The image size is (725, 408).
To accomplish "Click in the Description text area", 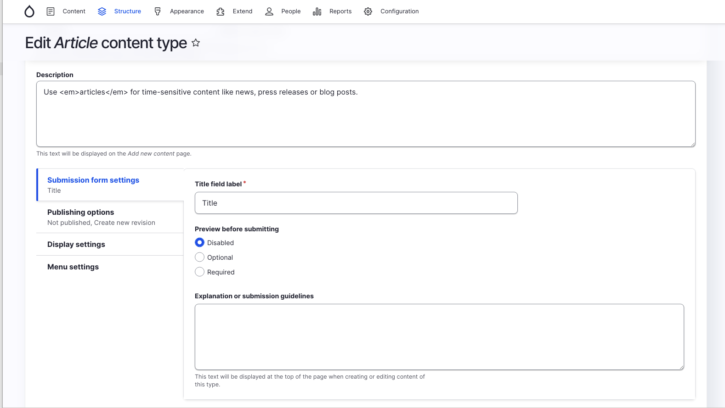I will (x=366, y=114).
